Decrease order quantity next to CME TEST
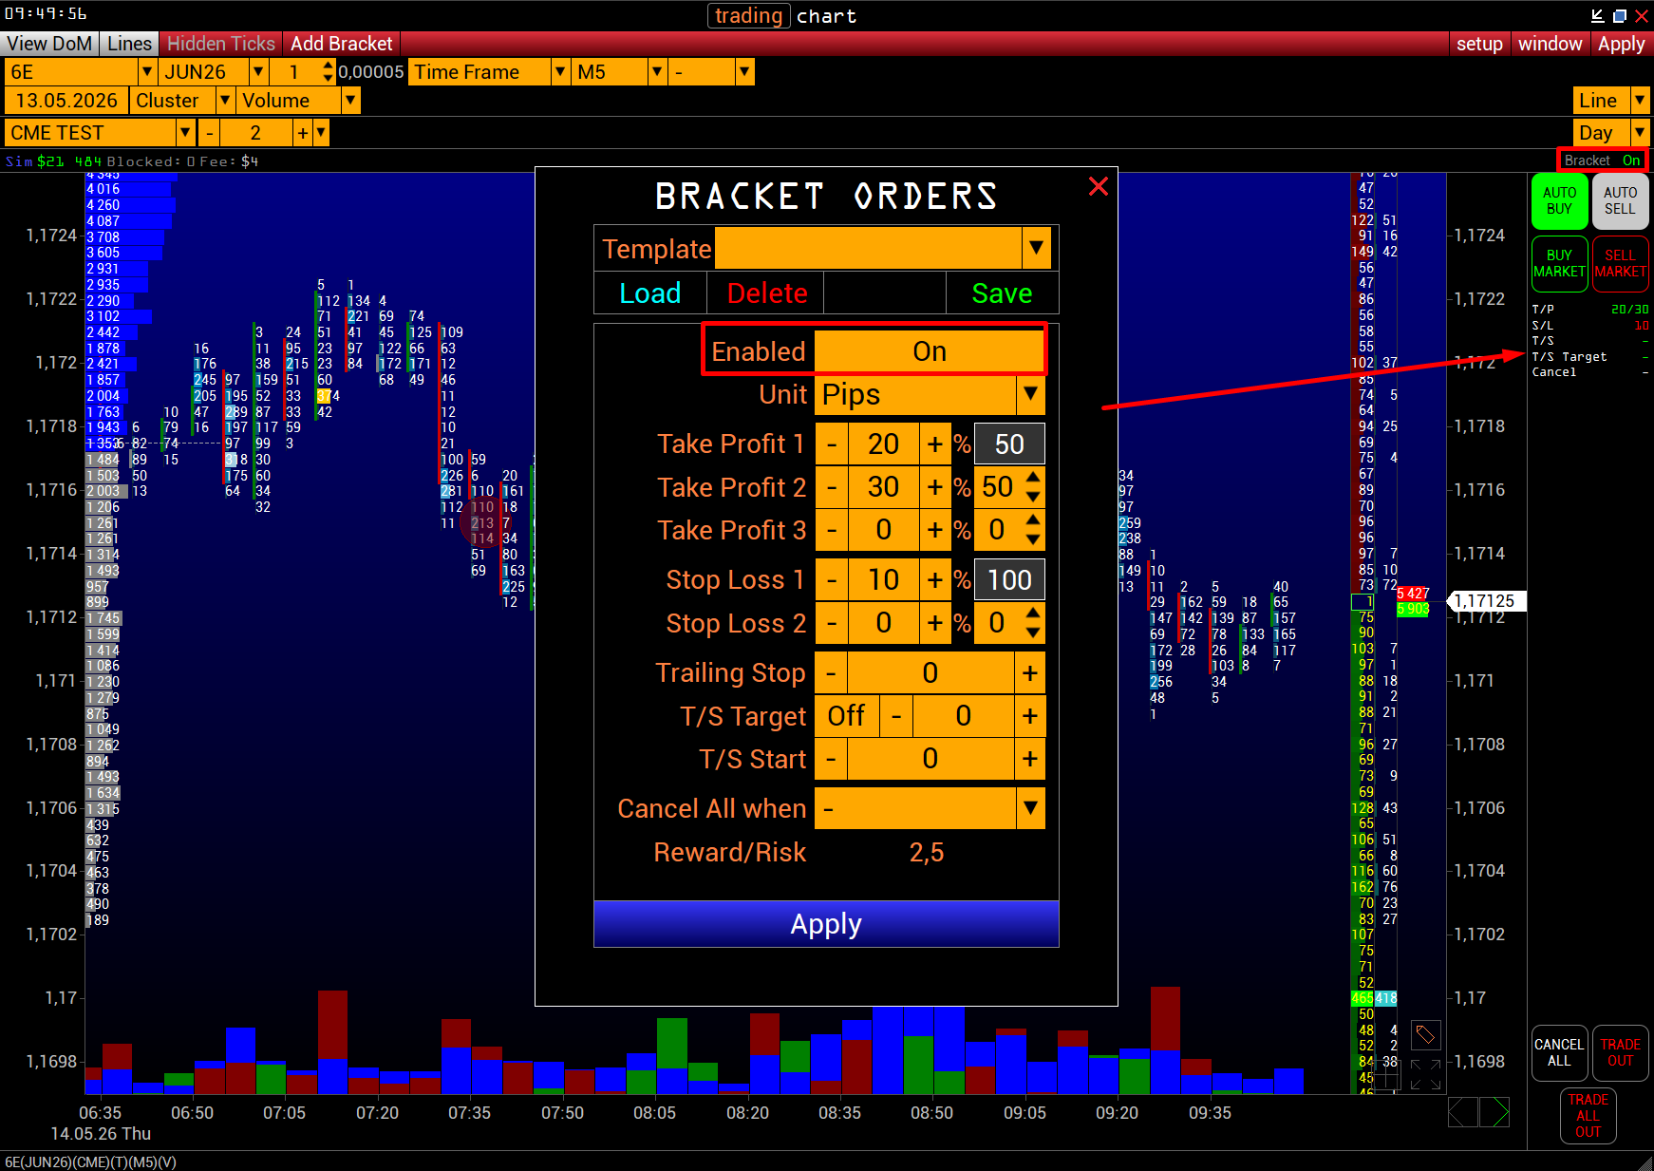The height and width of the screenshot is (1171, 1654). coord(209,133)
